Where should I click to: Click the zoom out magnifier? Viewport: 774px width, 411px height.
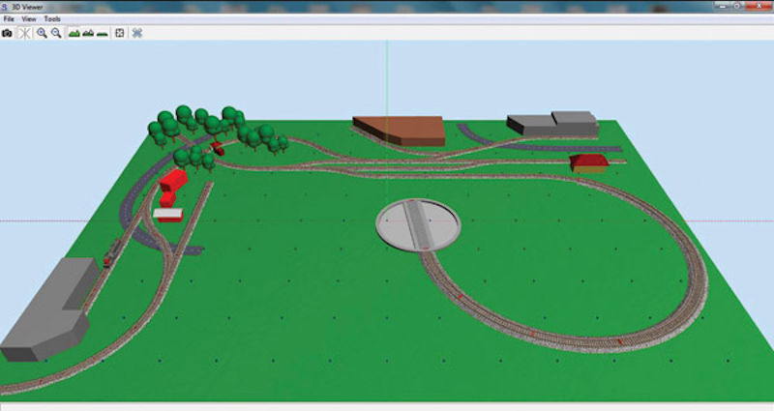click(x=56, y=33)
